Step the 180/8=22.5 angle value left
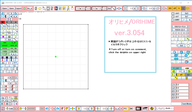This screenshot has height=112, width=192. (x=172, y=30)
